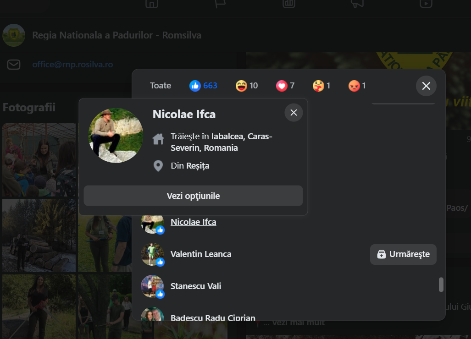Open the Home icon in top navigation
The width and height of the screenshot is (471, 339).
151,4
